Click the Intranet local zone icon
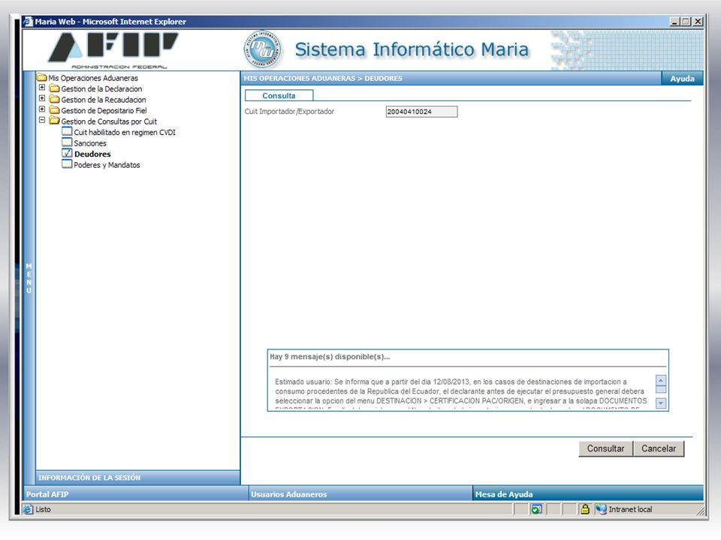 tap(601, 508)
